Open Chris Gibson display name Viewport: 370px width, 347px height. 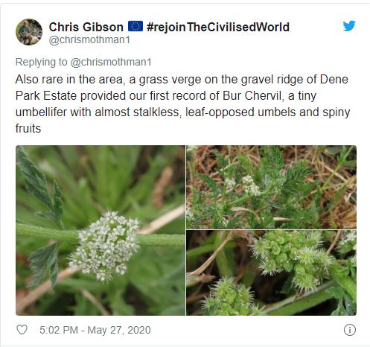pos(86,27)
